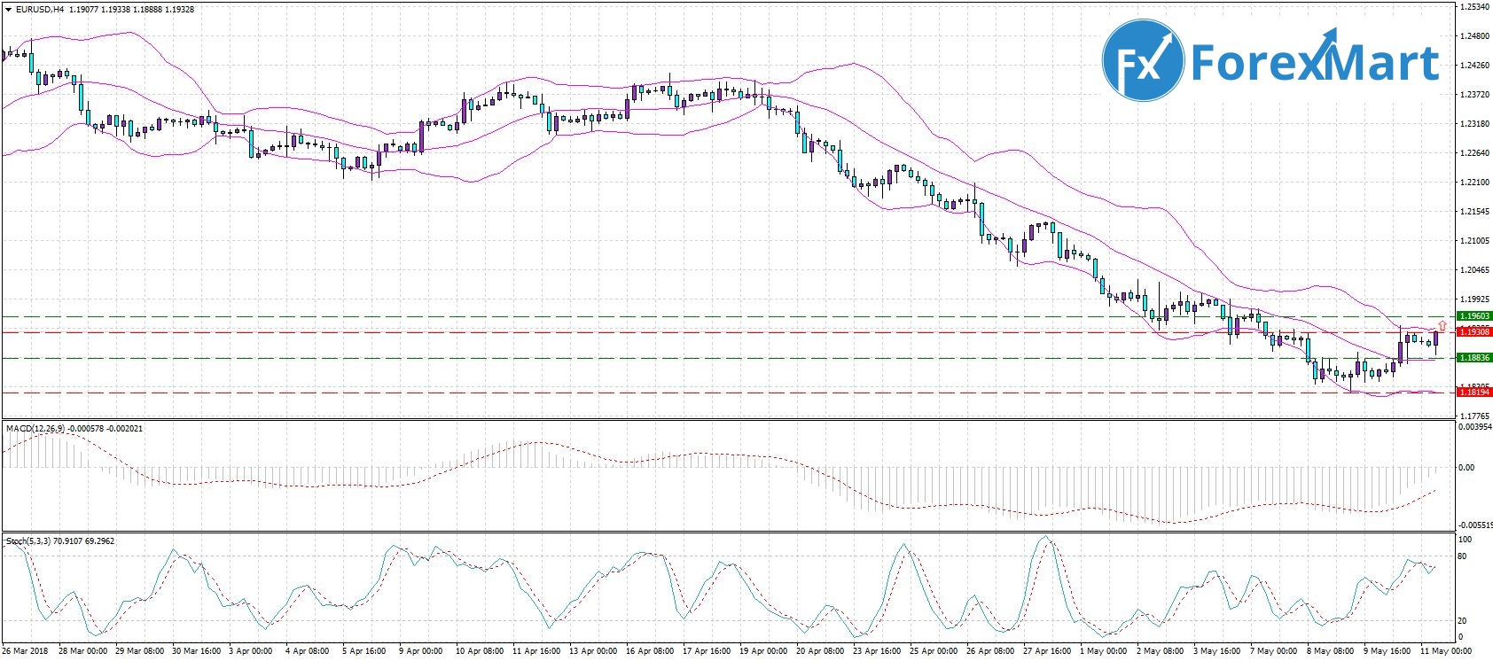The width and height of the screenshot is (1493, 661).
Task: Select the green 1.19603 price level tag
Action: pyautogui.click(x=1474, y=316)
